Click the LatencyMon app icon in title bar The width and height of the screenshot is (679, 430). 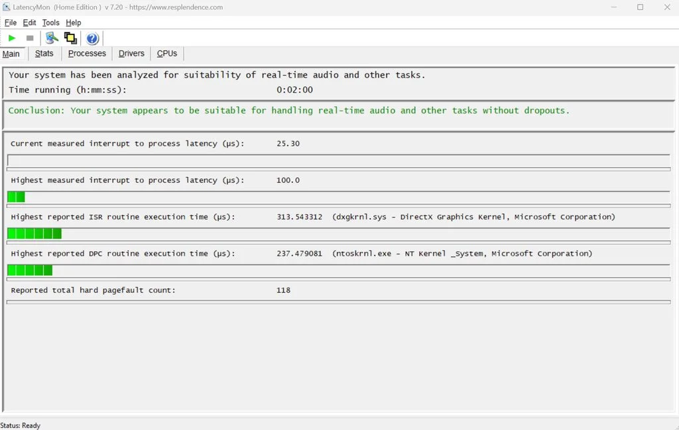pos(6,7)
